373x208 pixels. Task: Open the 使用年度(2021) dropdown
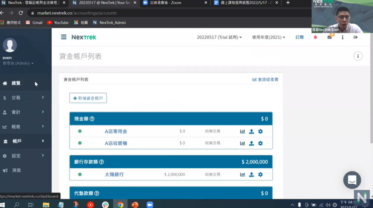[x=268, y=37]
